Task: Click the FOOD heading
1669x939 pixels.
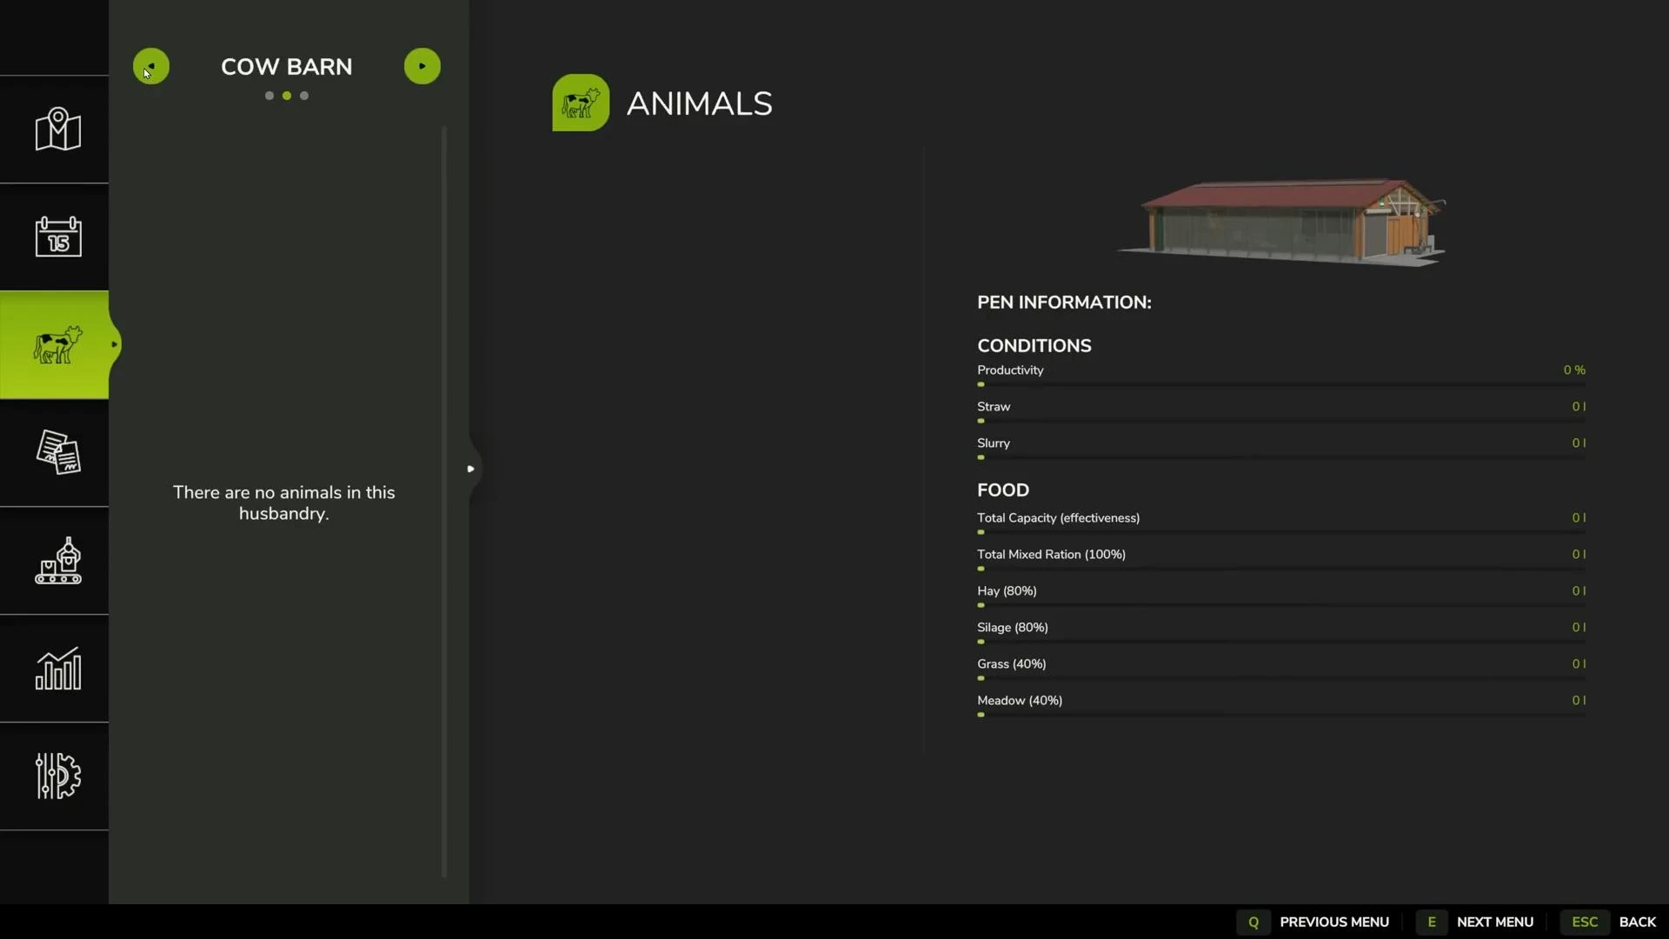Action: (1003, 489)
